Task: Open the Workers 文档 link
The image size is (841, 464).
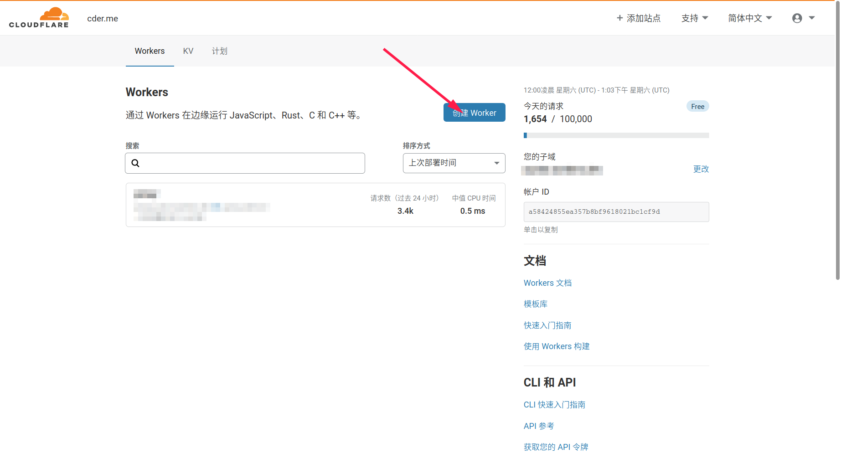Action: pos(547,283)
